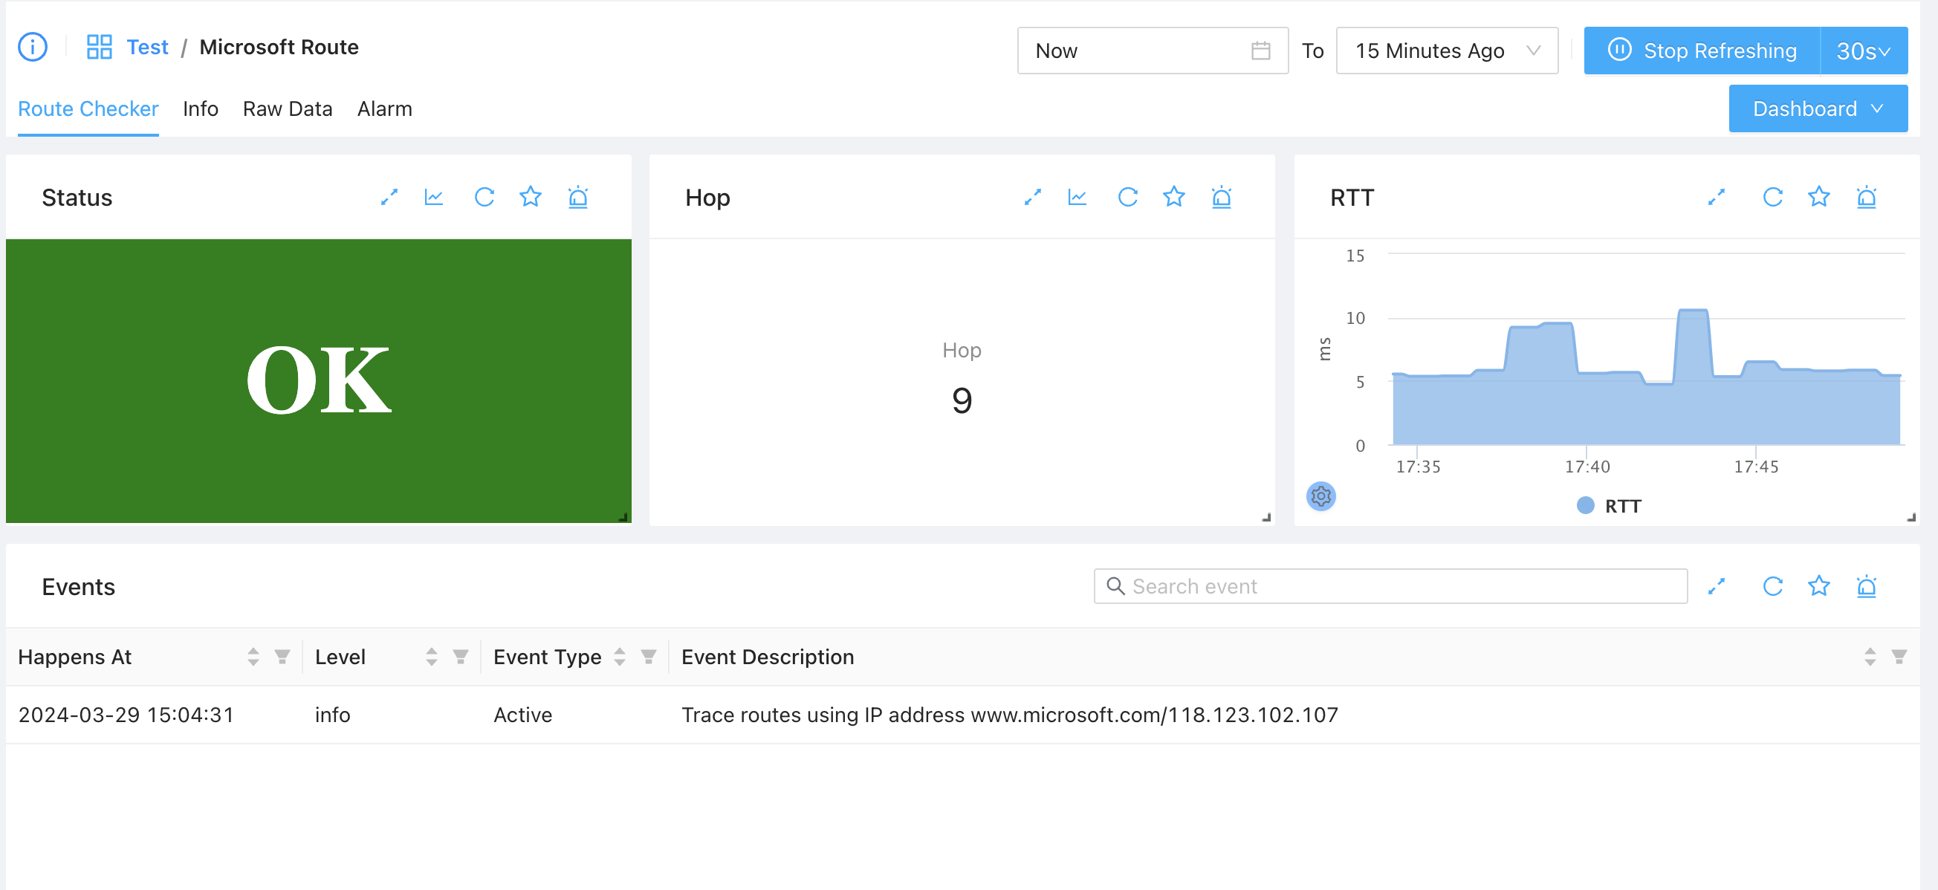Go to the Test breadcrumb link
The width and height of the screenshot is (1938, 890).
click(147, 47)
